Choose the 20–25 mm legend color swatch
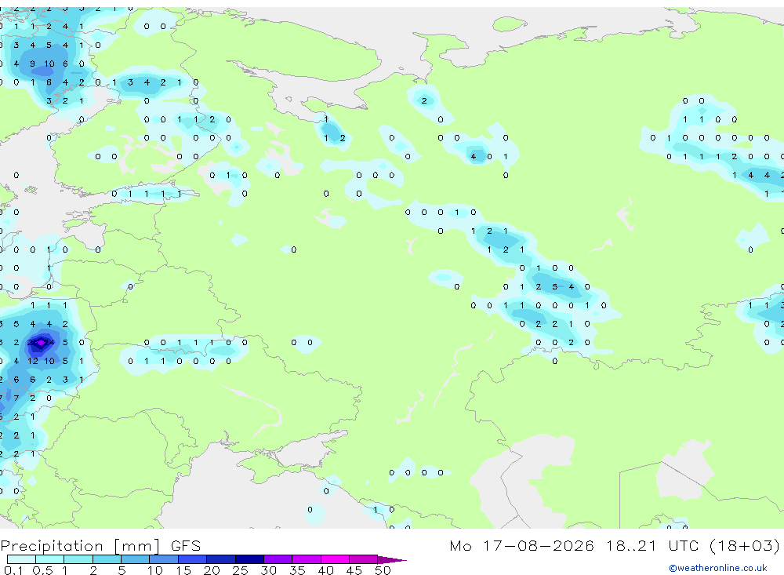 [x=221, y=559]
